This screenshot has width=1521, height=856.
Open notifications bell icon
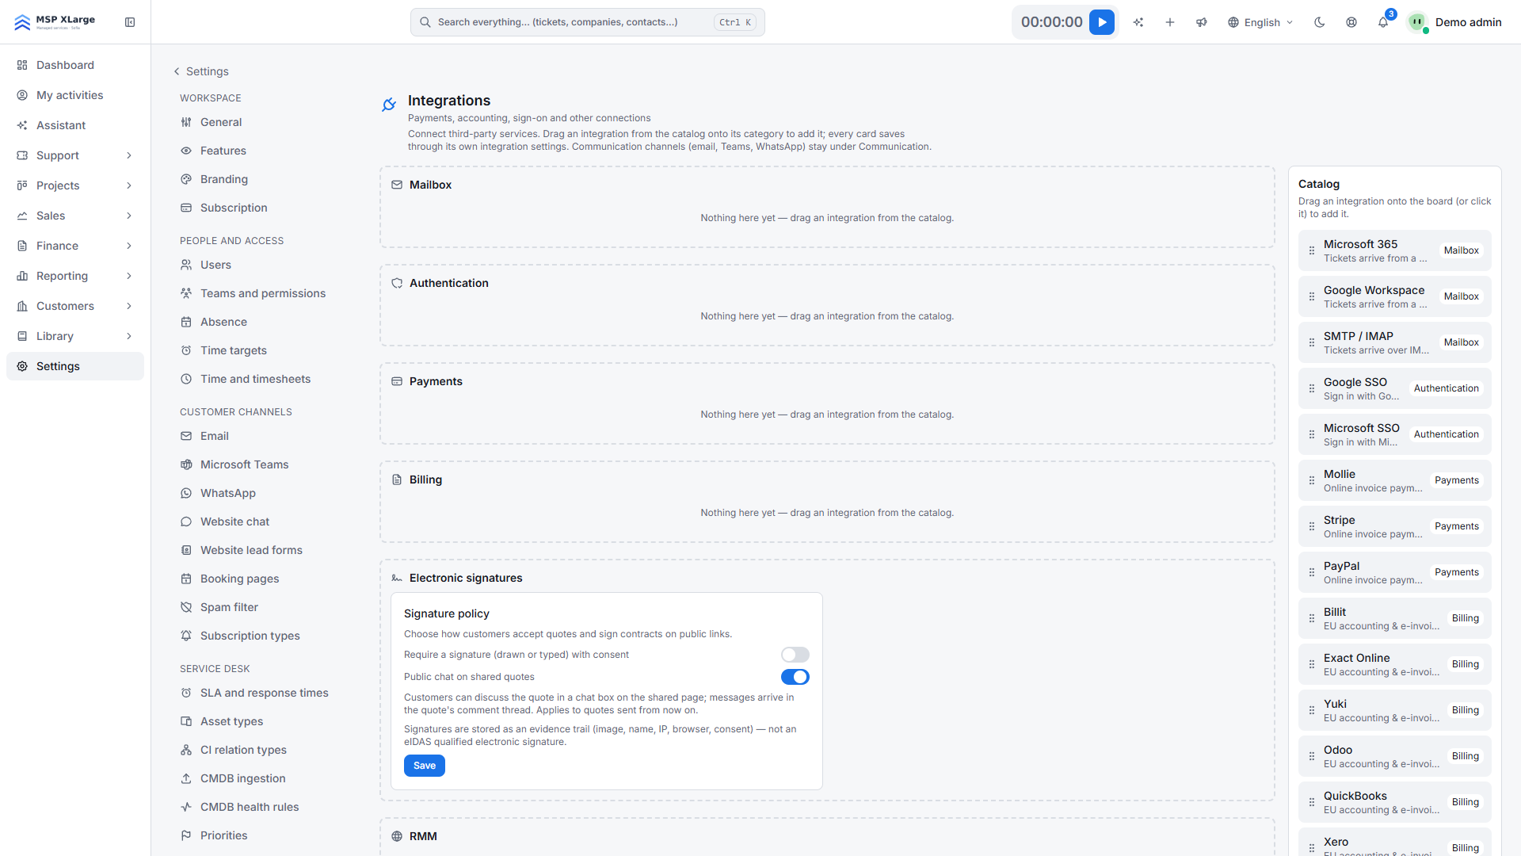1383,22
